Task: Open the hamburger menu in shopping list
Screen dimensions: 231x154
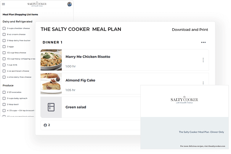Action: [x=3, y=4]
